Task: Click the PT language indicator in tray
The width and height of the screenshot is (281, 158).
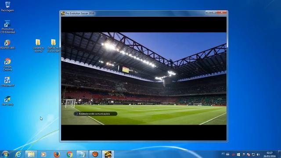Action: 223,154
